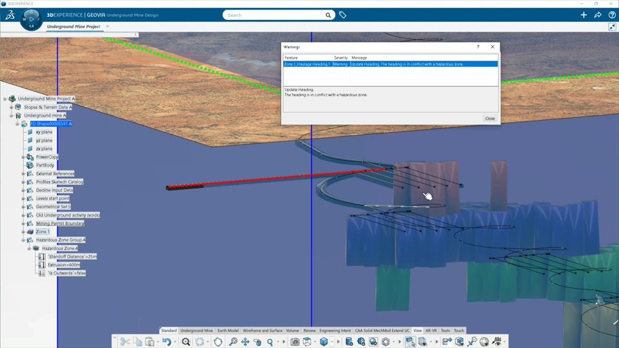Click the Severity column header
The width and height of the screenshot is (619, 348).
tap(341, 57)
